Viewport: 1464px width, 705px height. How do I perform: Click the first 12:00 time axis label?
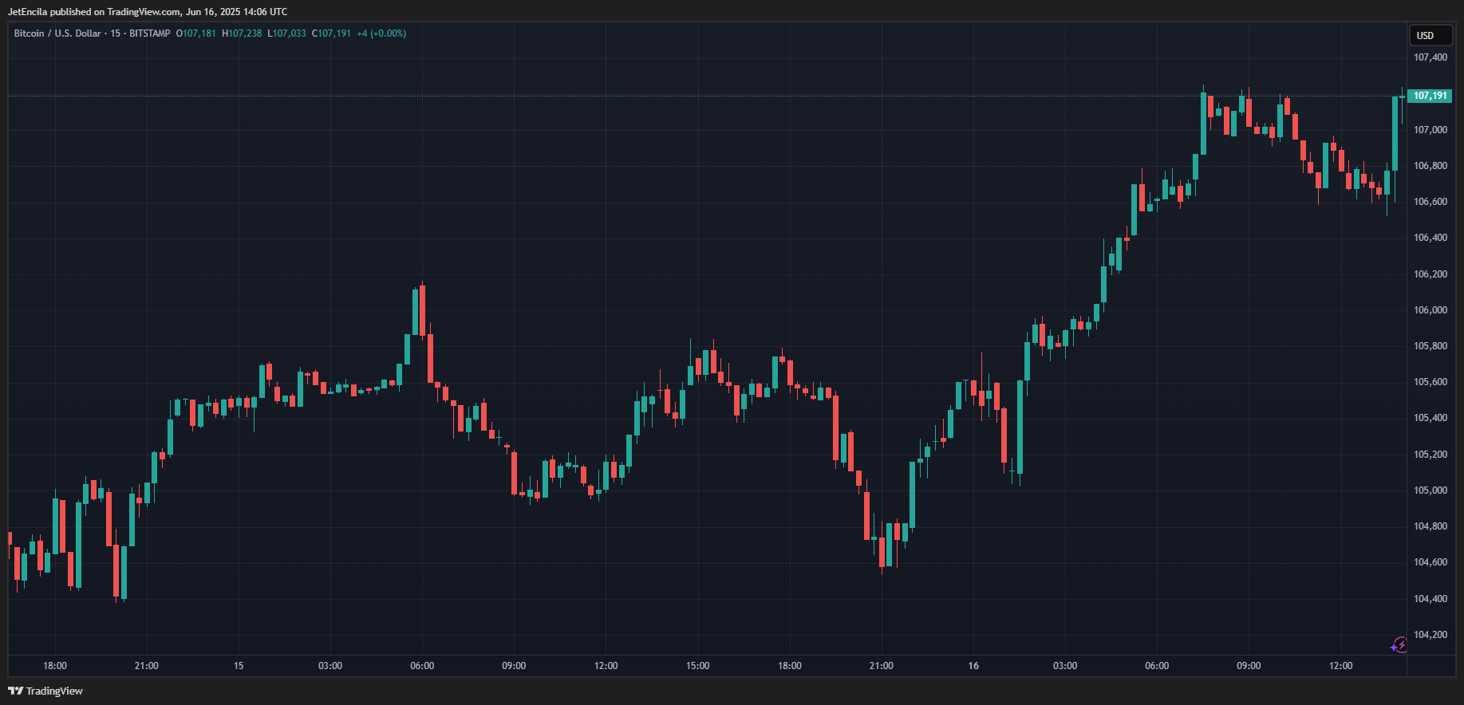pos(606,666)
